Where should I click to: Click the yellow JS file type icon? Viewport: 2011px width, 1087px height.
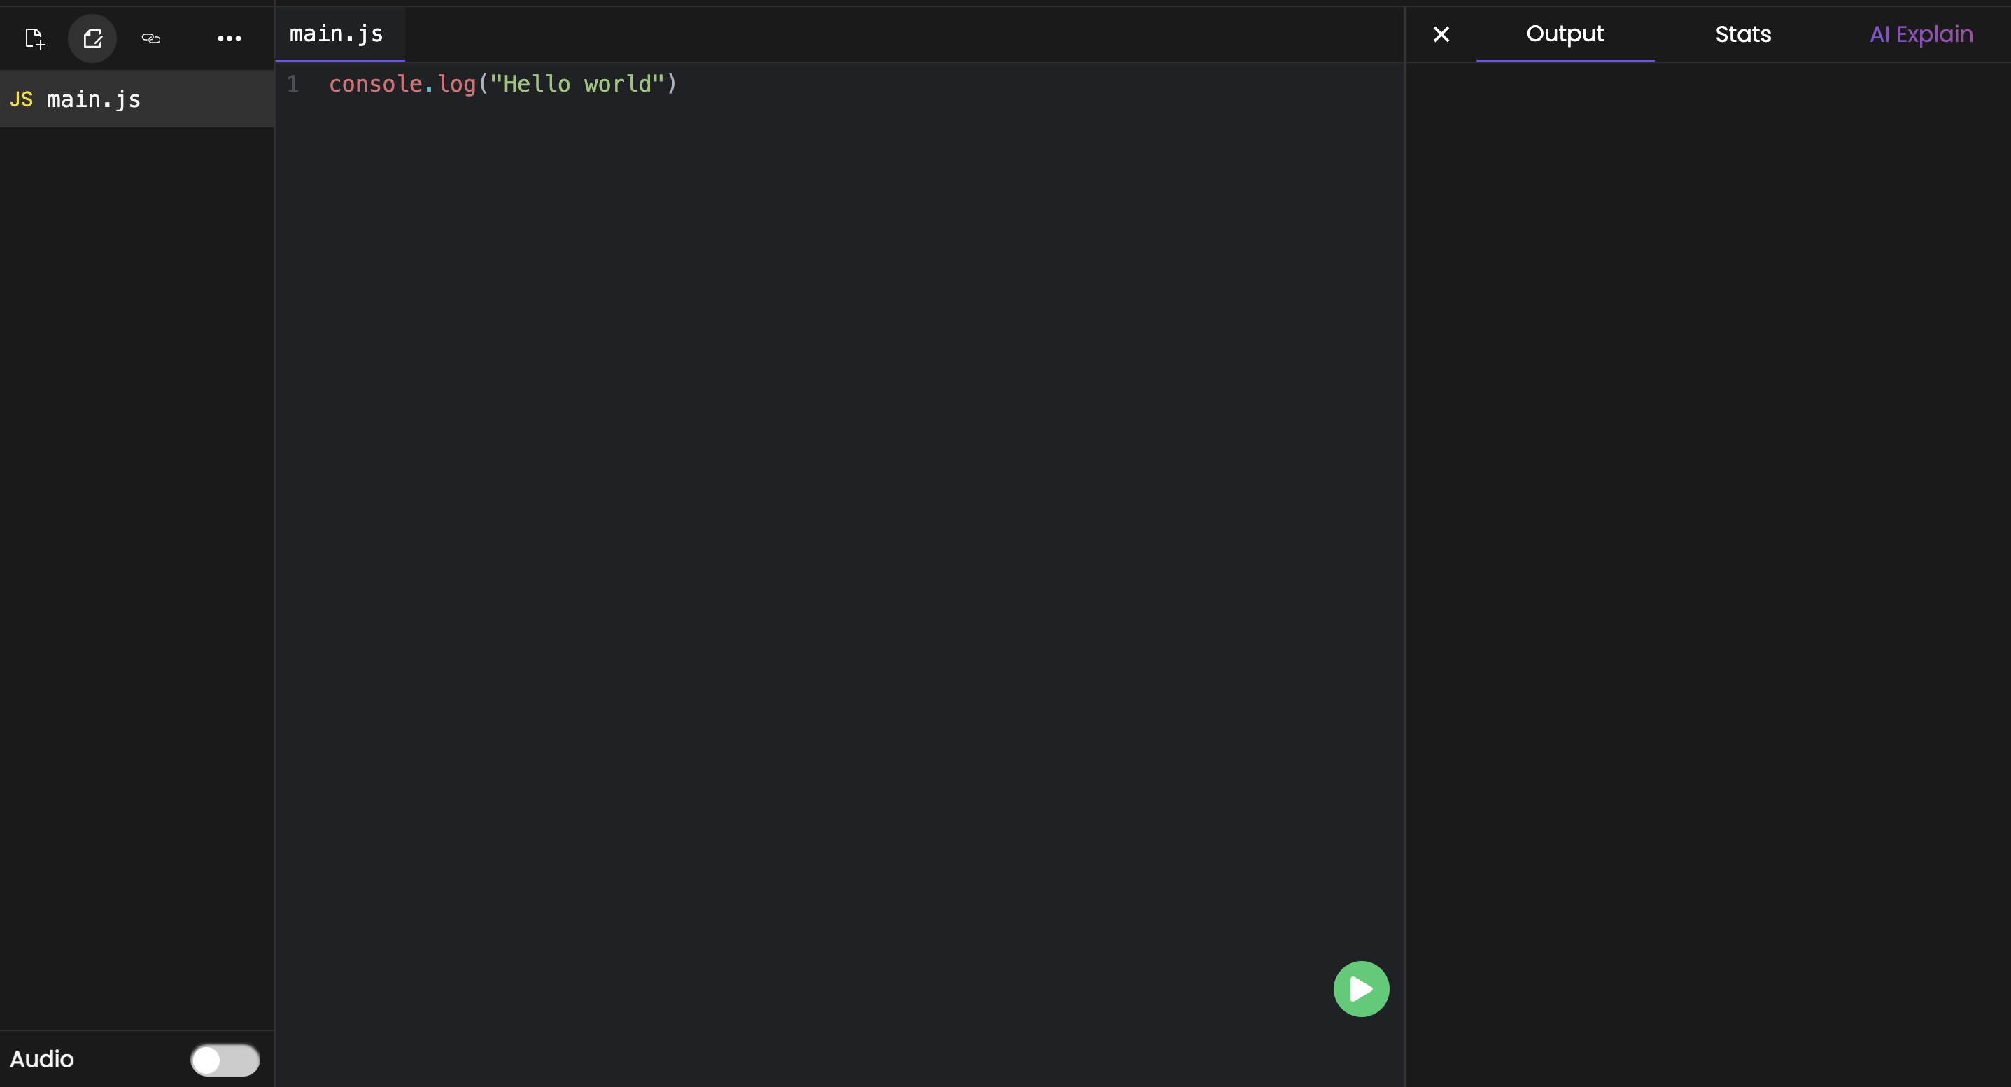21,100
